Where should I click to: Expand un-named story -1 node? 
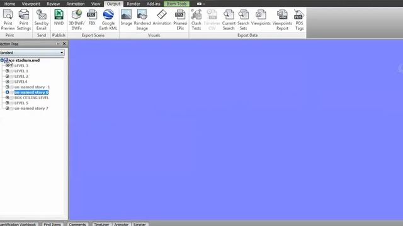[x=7, y=87]
